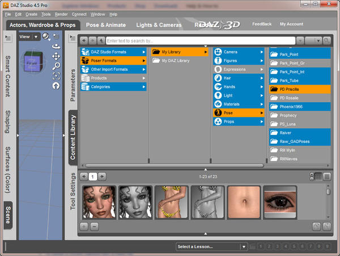This screenshot has height=256, width=340.
Task: Navigate up one level in Content Library
Action: coord(101,41)
